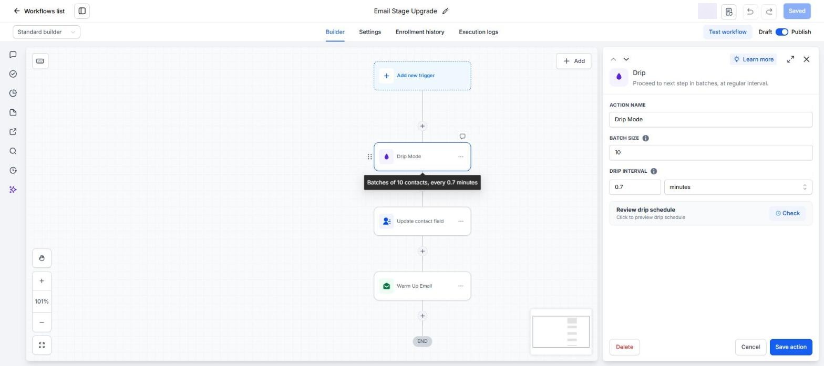Fit canvas to screen icon
The width and height of the screenshot is (824, 366).
[x=42, y=346]
